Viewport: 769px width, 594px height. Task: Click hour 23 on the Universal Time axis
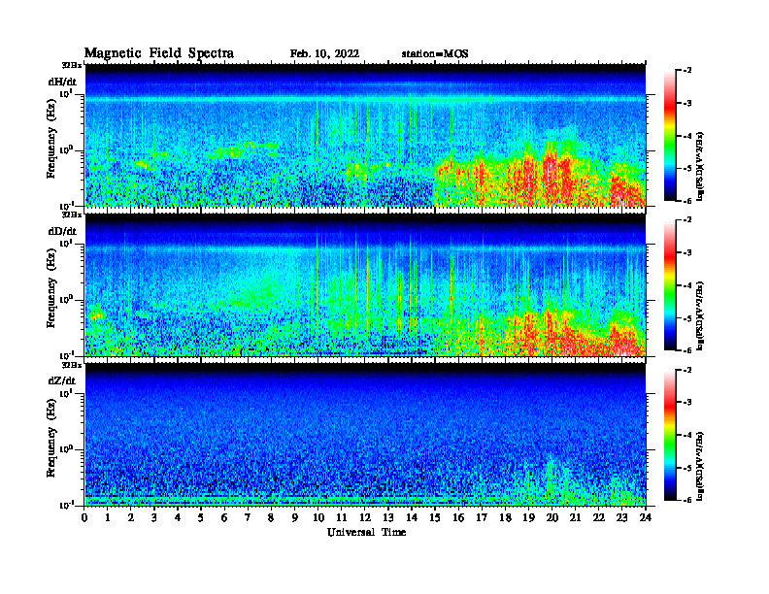[621, 517]
